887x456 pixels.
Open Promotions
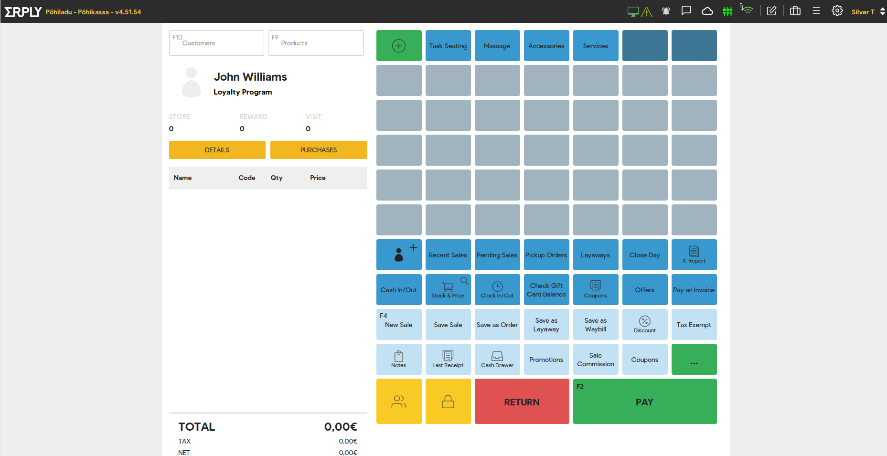pos(546,360)
